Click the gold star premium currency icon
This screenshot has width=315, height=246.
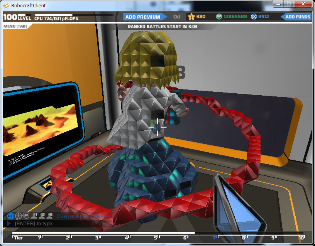191,17
